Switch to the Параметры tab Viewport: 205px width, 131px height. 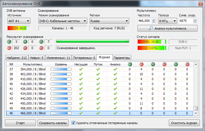(x=122, y=58)
